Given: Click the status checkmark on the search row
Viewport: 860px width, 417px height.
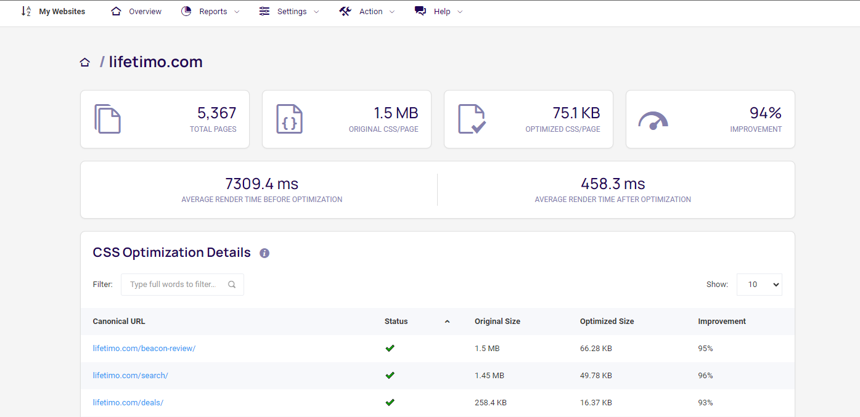Looking at the screenshot, I should pyautogui.click(x=390, y=375).
